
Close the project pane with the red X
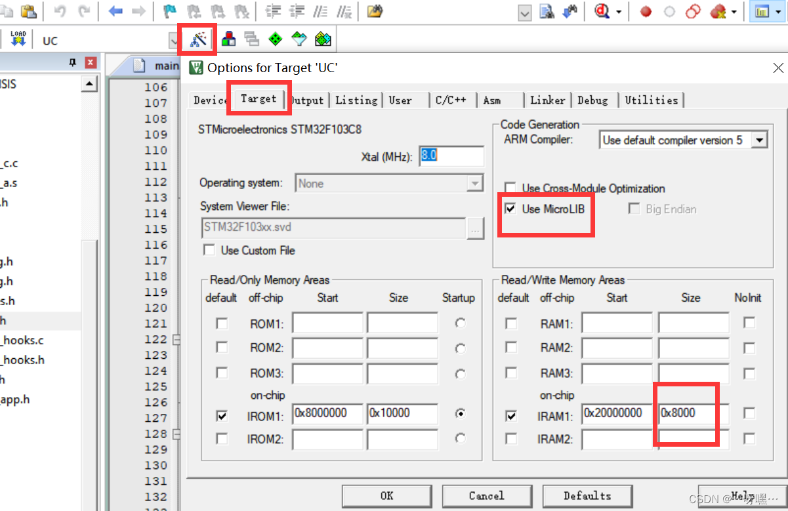[91, 63]
